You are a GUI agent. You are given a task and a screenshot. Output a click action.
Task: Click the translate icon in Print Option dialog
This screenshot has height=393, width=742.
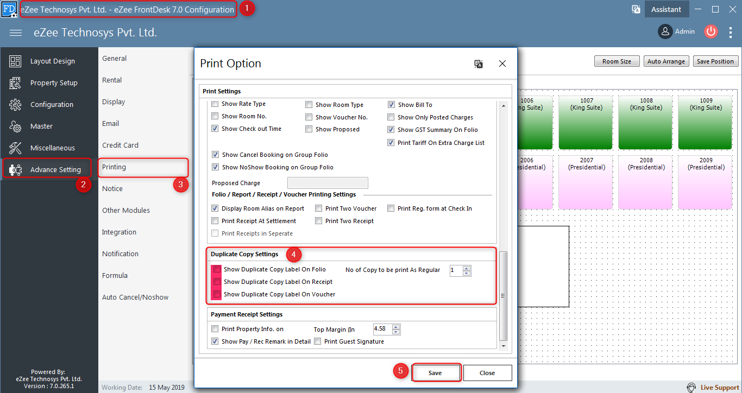(x=479, y=64)
